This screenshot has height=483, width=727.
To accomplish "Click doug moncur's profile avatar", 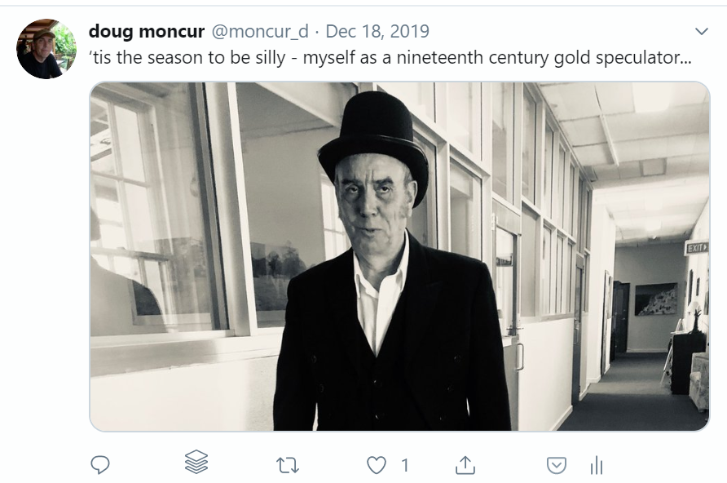I will point(46,49).
